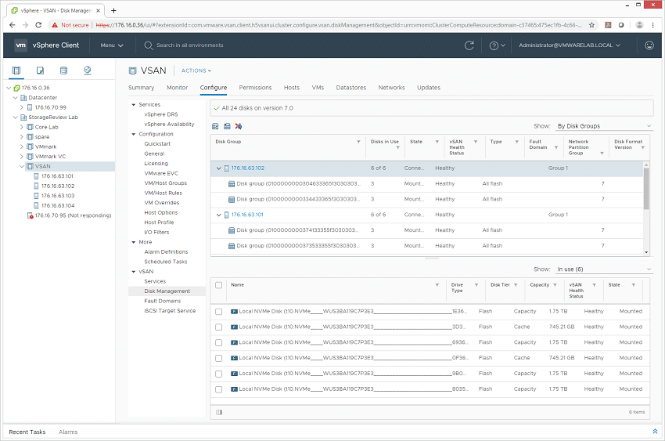Viewport: 665px width, 441px height.
Task: Toggle the select-all disks checkbox
Action: pyautogui.click(x=219, y=285)
